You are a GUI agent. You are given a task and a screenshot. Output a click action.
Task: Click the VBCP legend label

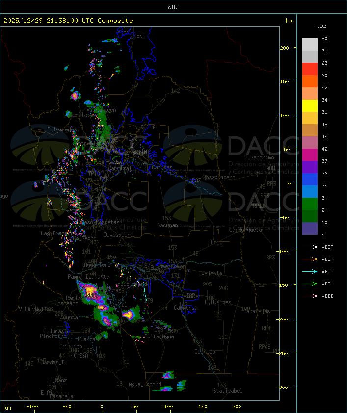(x=327, y=247)
